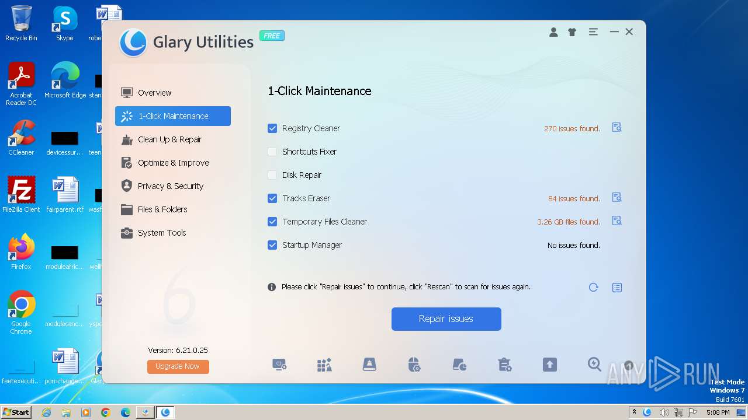The image size is (748, 420).
Task: Open the Uninstall Manager trash-gear icon
Action: coord(504,365)
